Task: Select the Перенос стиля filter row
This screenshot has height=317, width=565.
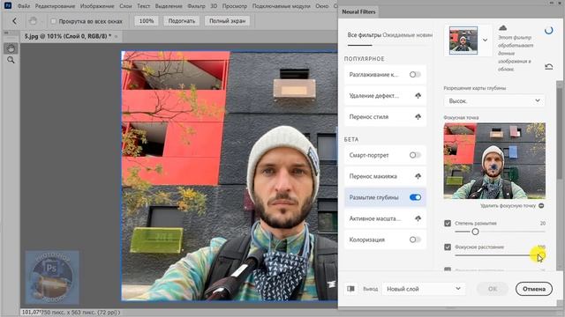Action: [385, 117]
